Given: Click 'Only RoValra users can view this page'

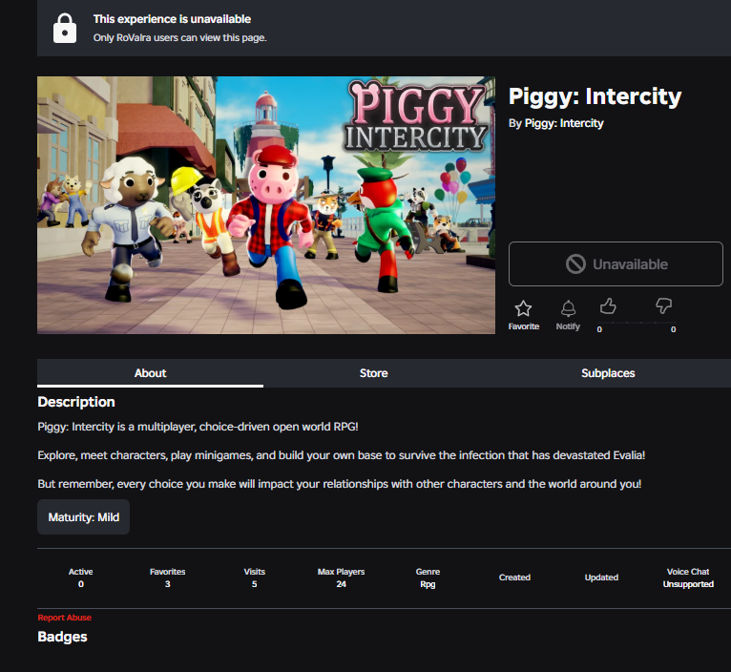Looking at the screenshot, I should tap(180, 38).
